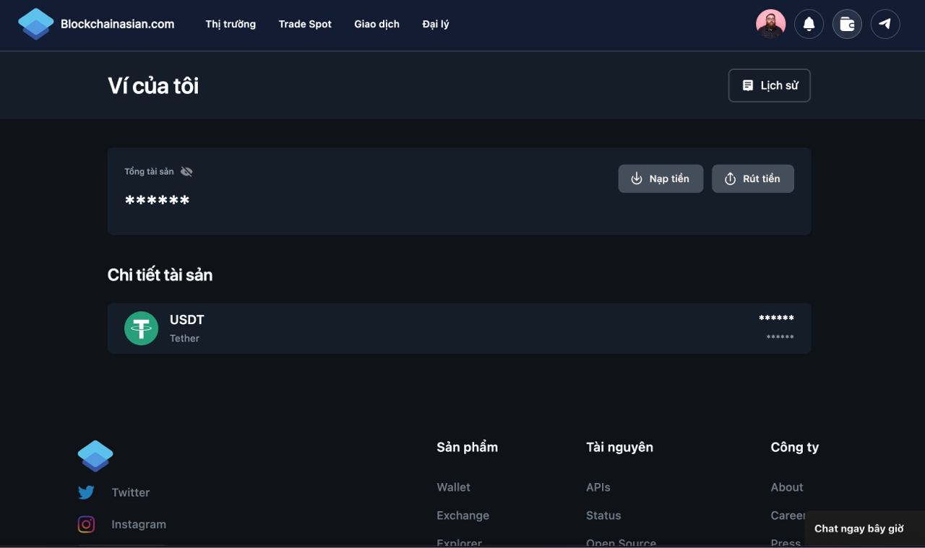Open the user profile avatar
Viewport: 925px width, 548px height.
pos(771,24)
